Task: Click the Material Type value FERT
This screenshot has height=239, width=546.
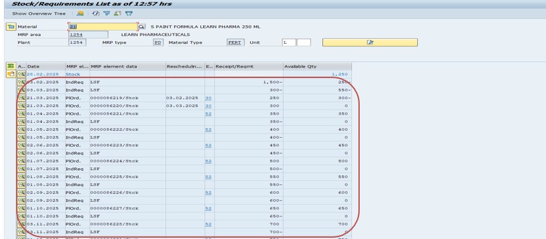Action: pos(236,43)
